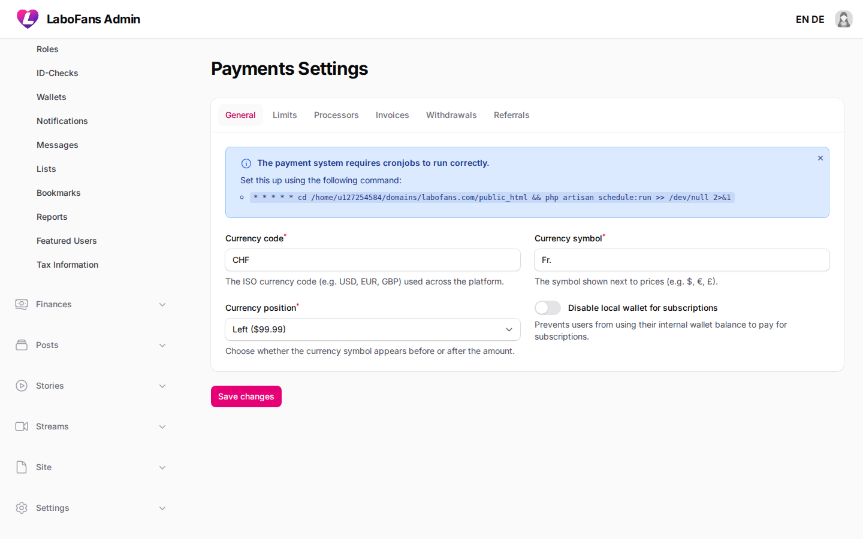Go to Wallets page
This screenshot has width=863, height=539.
[52, 97]
